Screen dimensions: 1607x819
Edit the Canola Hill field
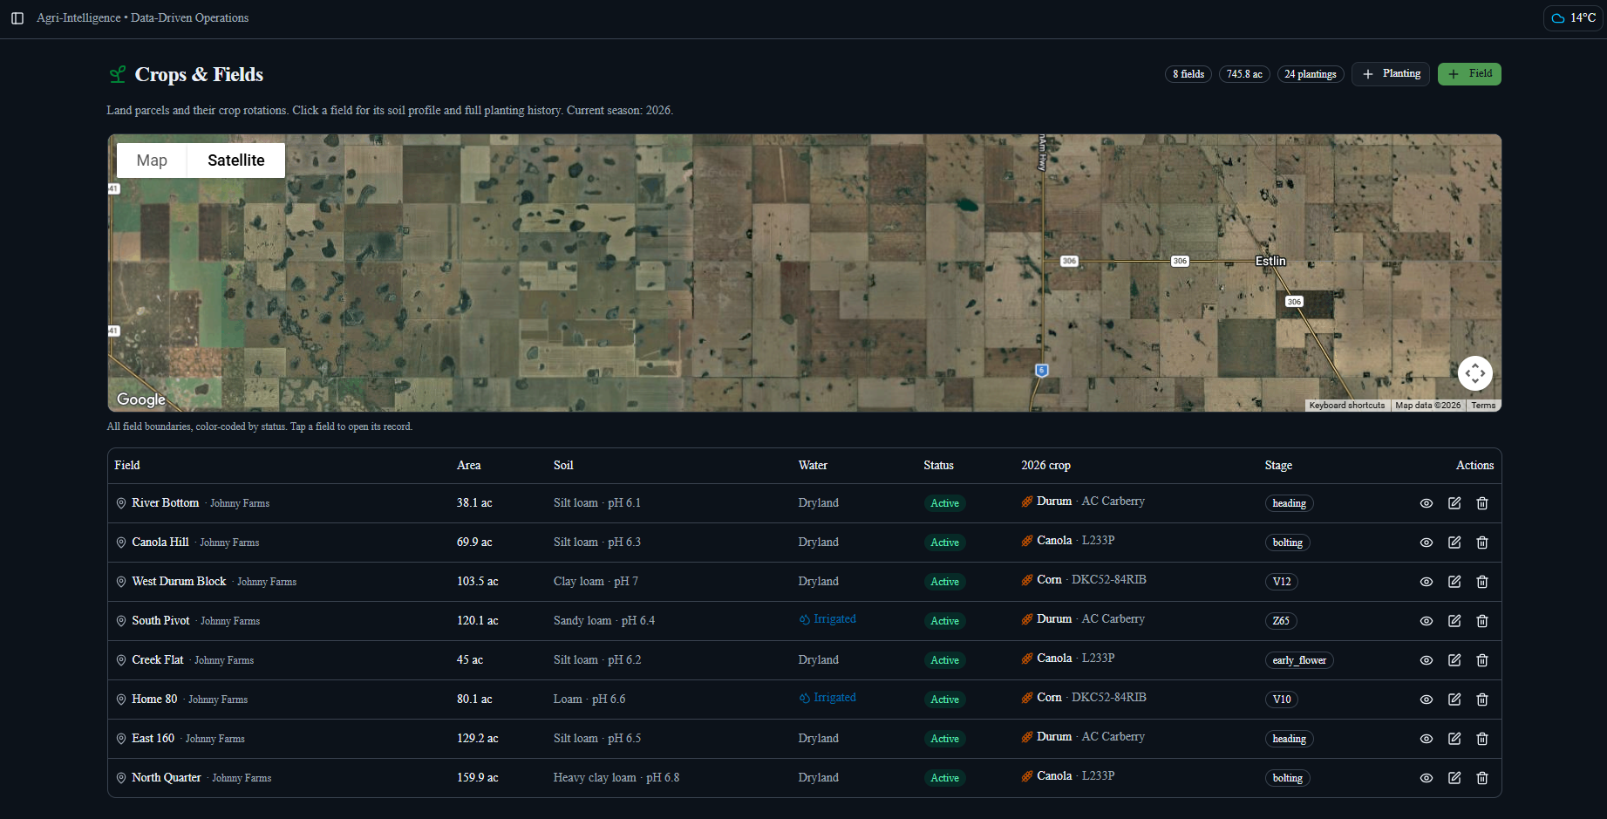[1454, 543]
